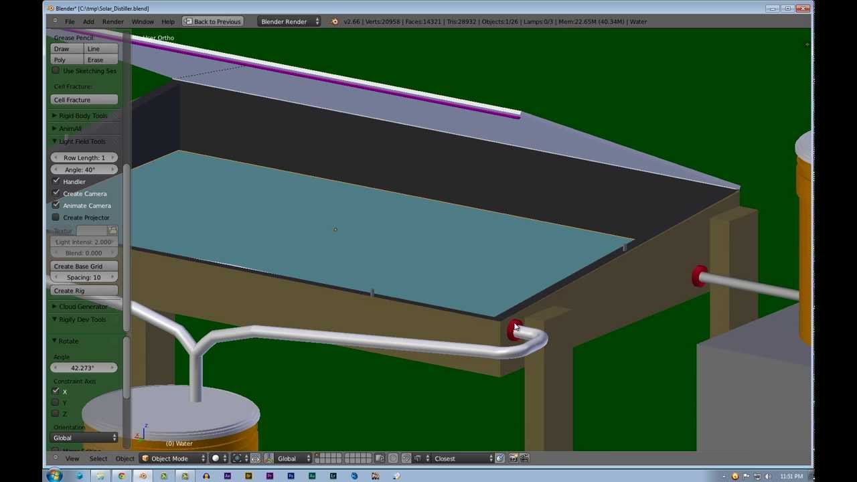Viewport: 857px width, 482px height.
Task: Click the snap element type icon
Action: coord(420,459)
